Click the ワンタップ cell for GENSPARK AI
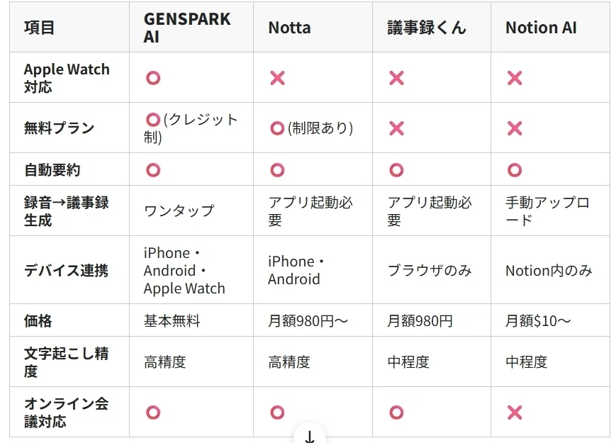The image size is (616, 443). coord(179,211)
